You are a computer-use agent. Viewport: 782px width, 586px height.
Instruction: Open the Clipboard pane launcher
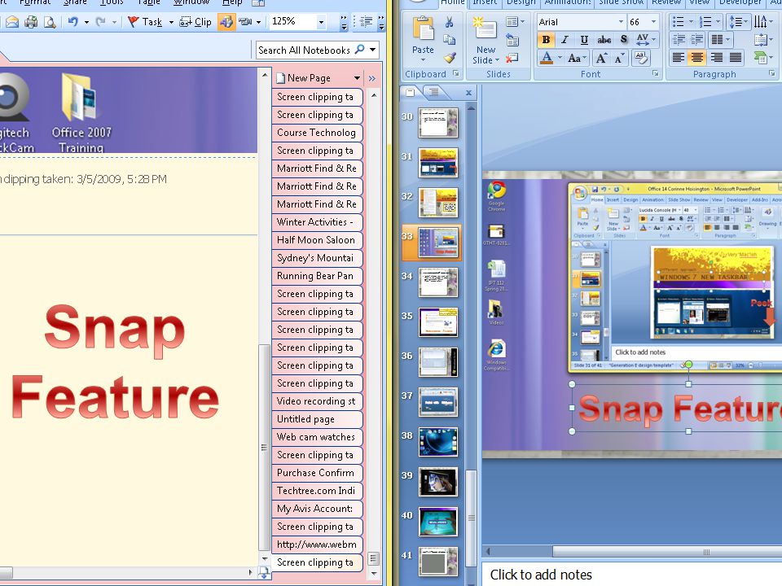coord(456,74)
